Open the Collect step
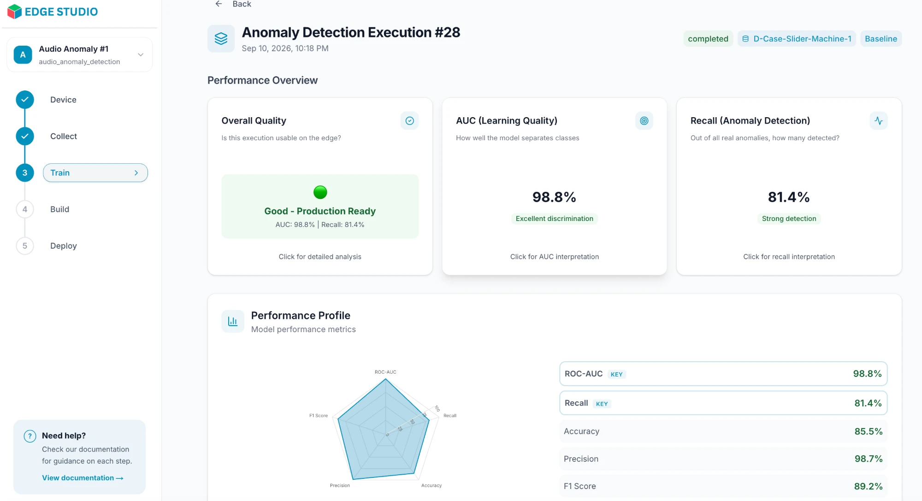 click(x=64, y=136)
